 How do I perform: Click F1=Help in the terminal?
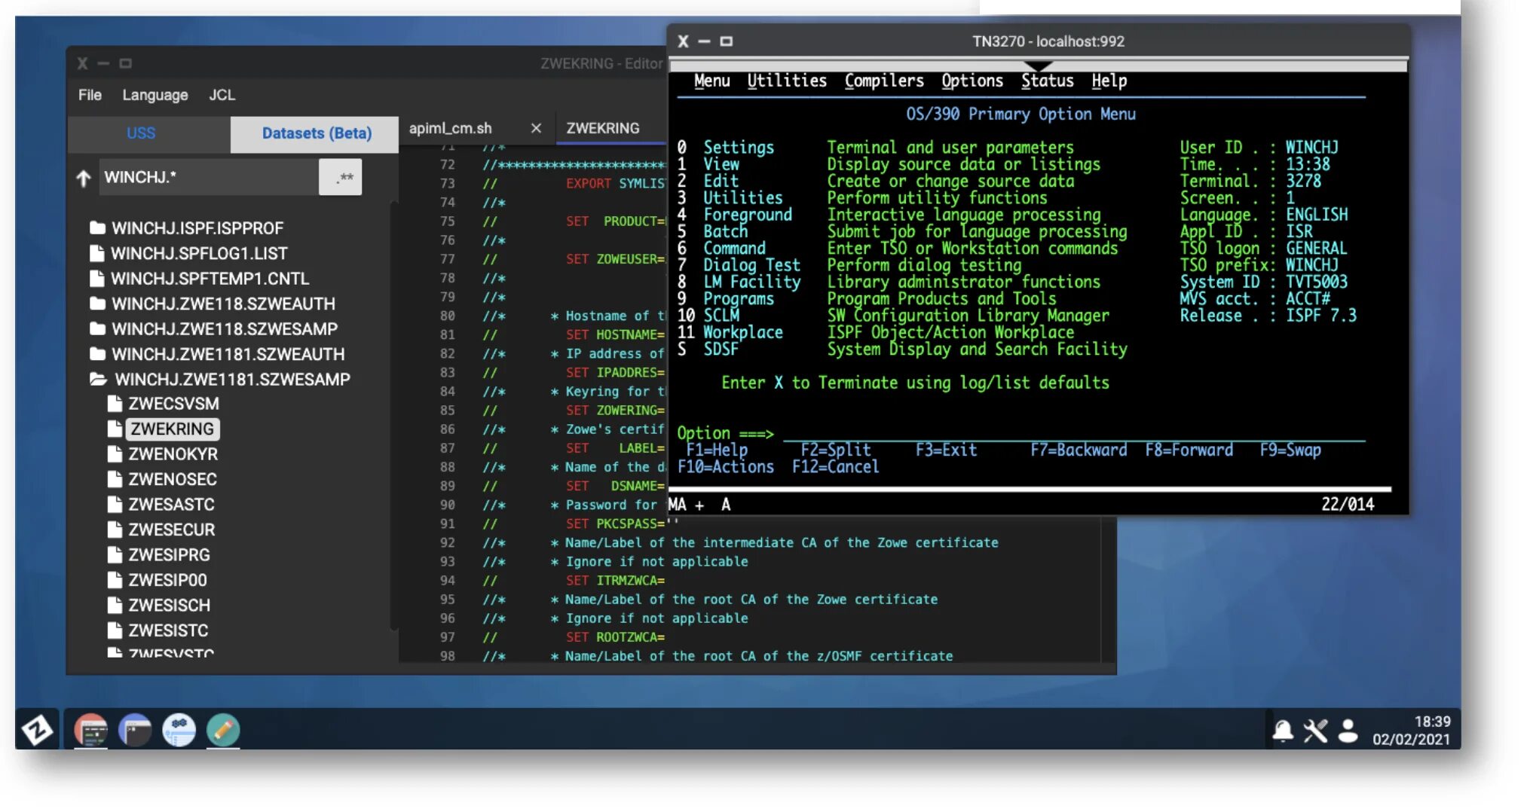pos(716,450)
